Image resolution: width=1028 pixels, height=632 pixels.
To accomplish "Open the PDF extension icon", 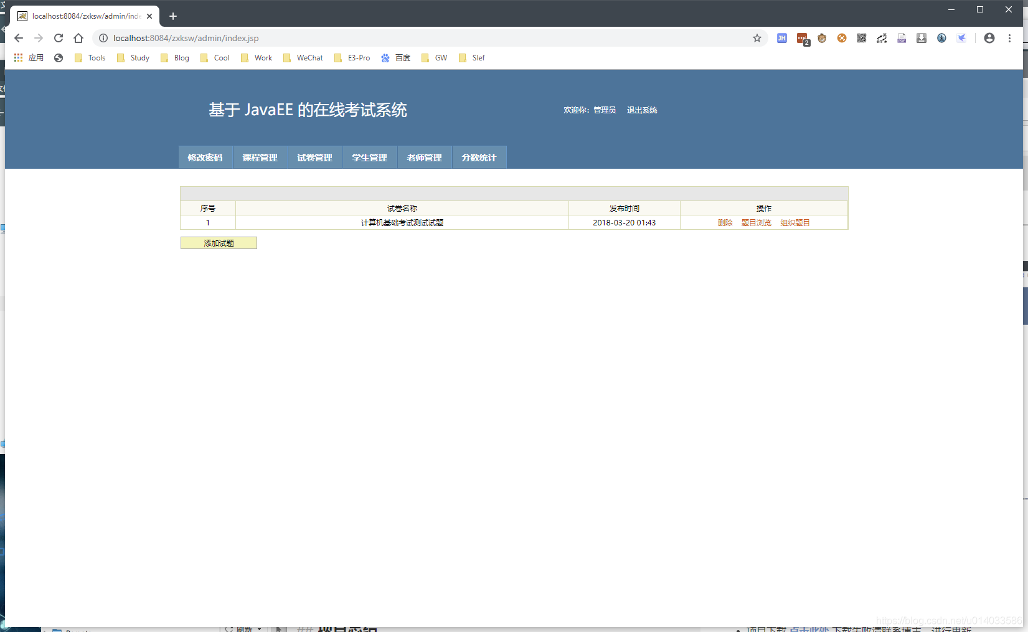I will [902, 38].
